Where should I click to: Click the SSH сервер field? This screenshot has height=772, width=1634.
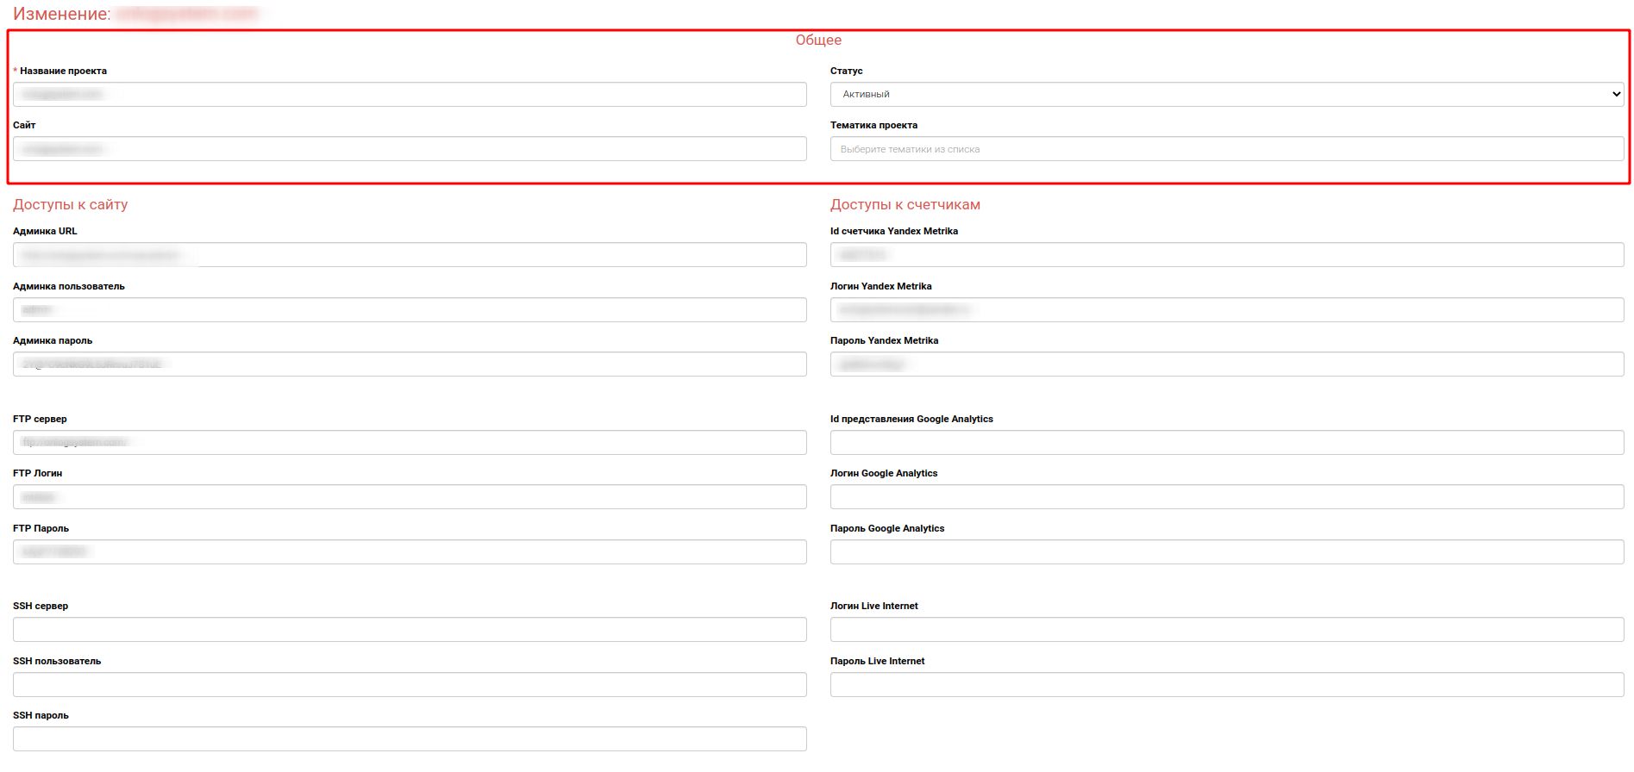[410, 630]
